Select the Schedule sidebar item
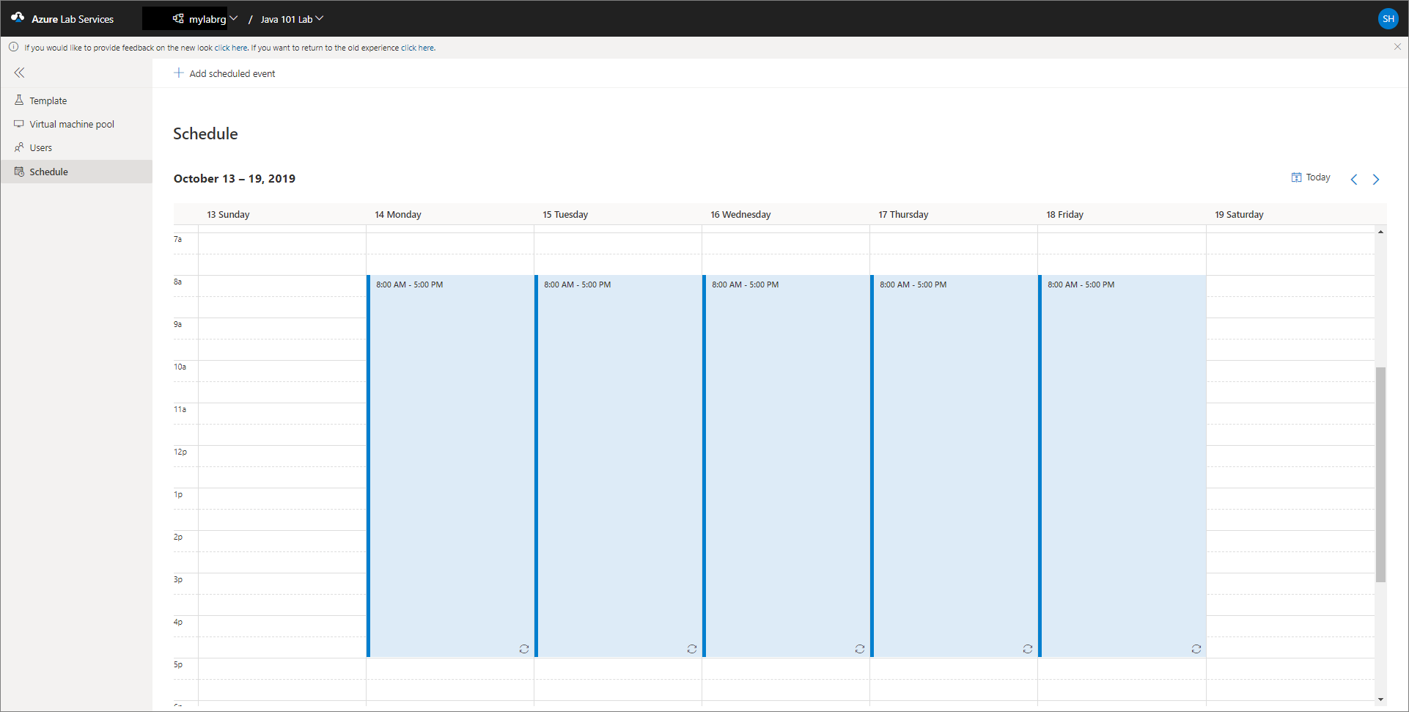The height and width of the screenshot is (712, 1409). tap(48, 171)
